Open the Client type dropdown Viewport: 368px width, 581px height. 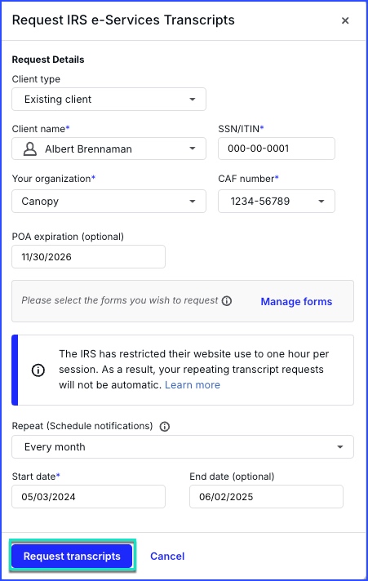tap(109, 100)
